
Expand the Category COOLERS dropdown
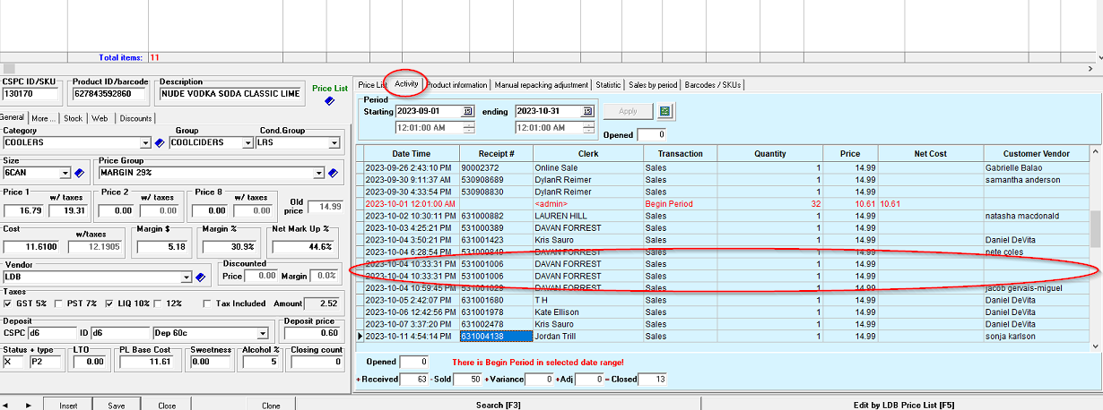pyautogui.click(x=145, y=142)
